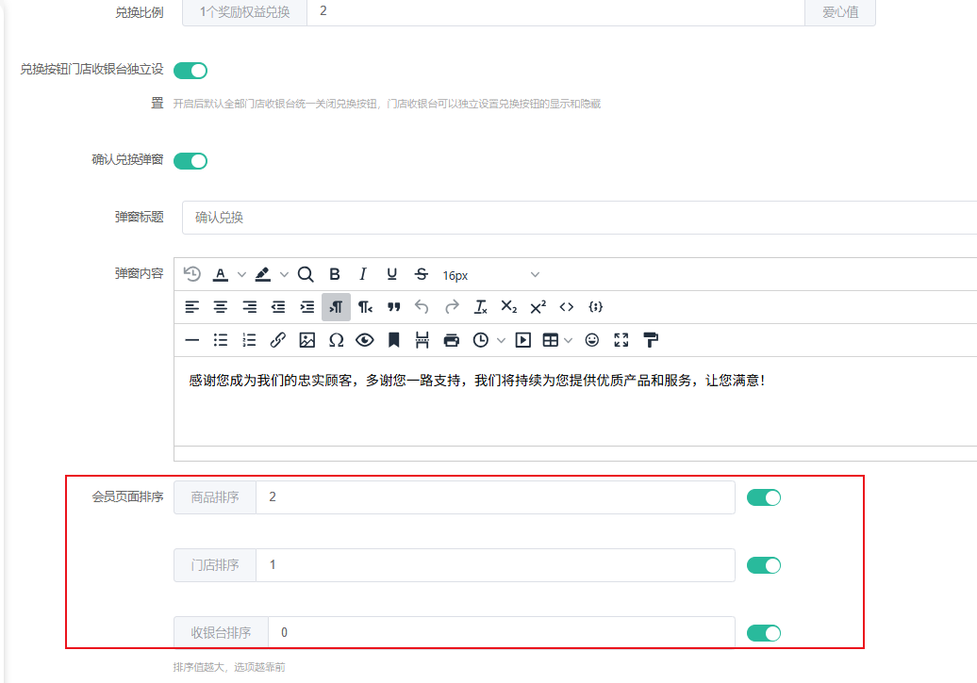This screenshot has height=683, width=977.
Task: Redo the last edit
Action: tap(452, 307)
